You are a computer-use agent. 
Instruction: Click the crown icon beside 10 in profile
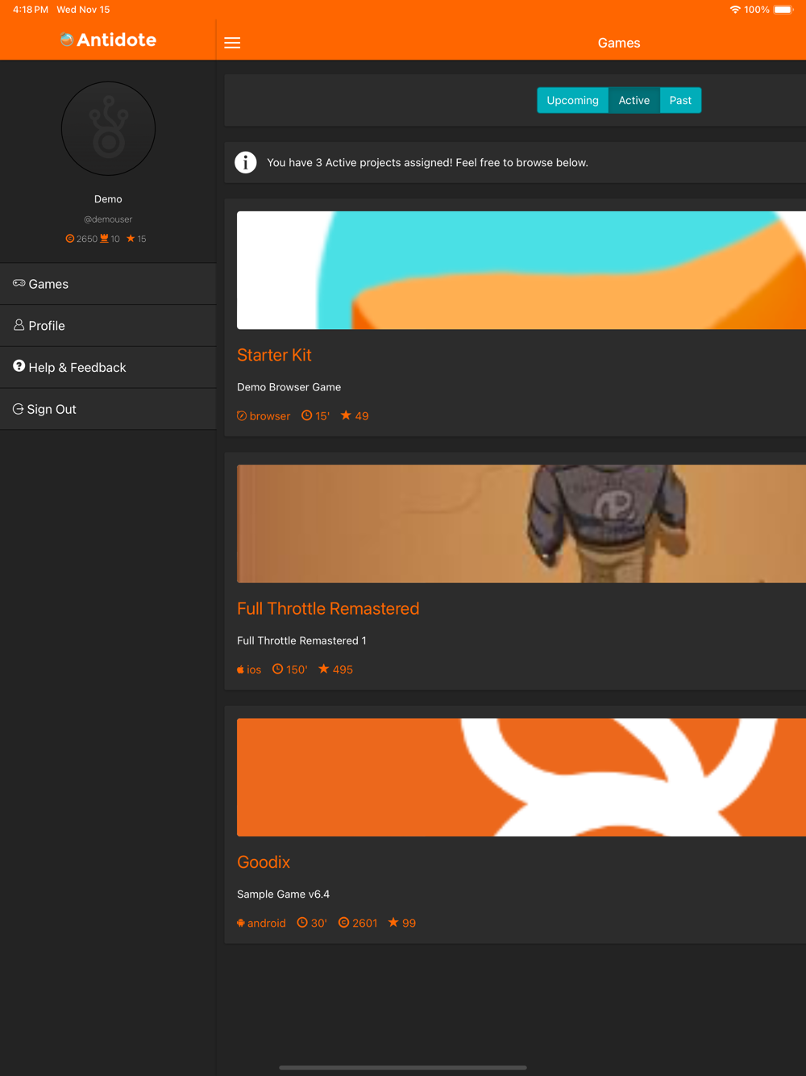104,239
